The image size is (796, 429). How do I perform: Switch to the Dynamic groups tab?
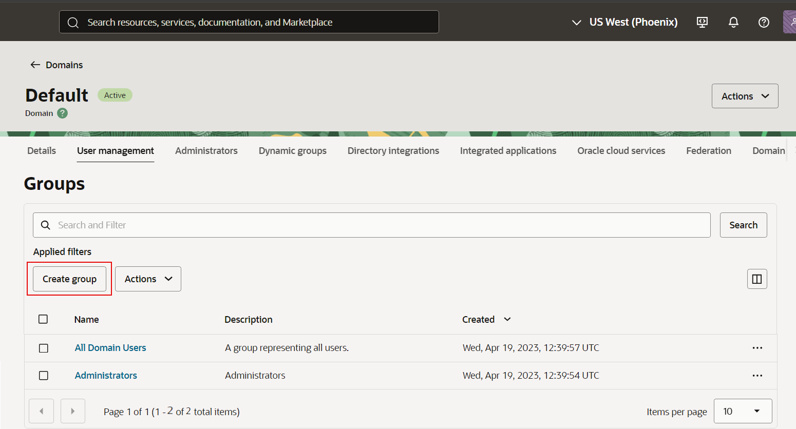pos(292,151)
